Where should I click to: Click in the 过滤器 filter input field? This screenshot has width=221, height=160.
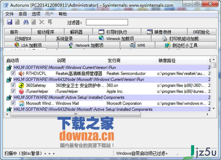coord(107,22)
